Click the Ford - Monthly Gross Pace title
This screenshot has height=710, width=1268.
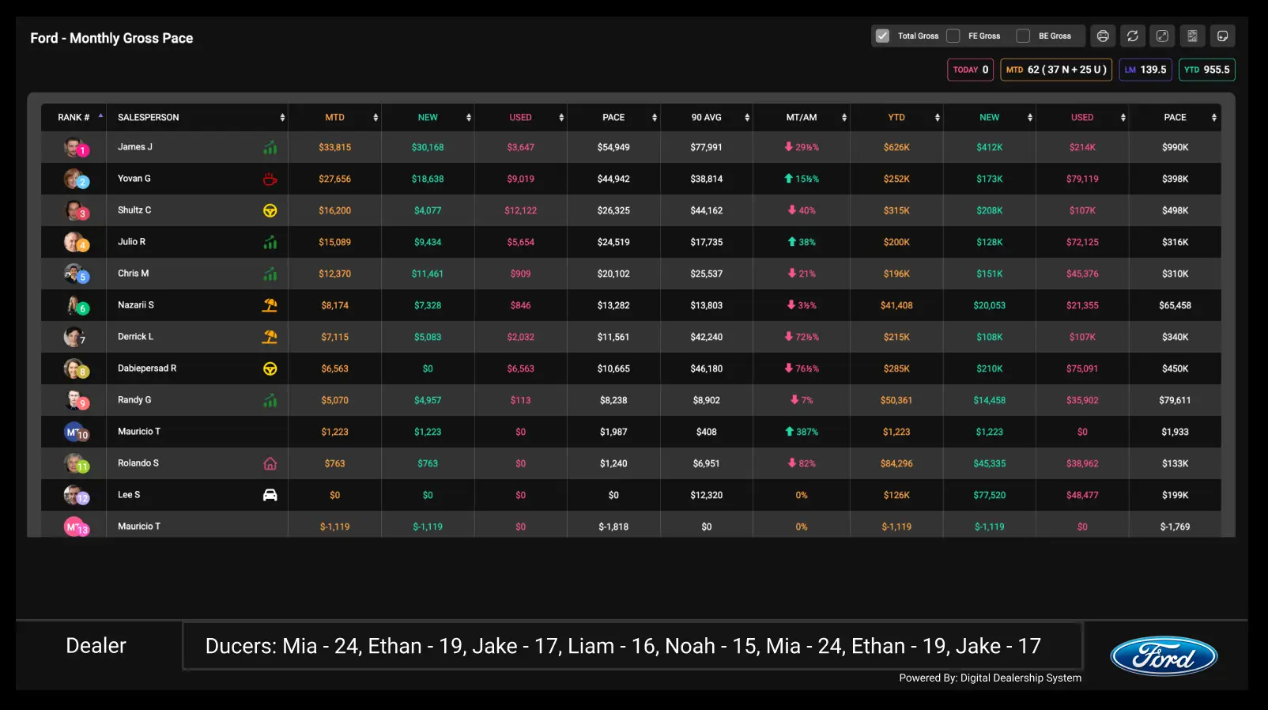point(111,38)
